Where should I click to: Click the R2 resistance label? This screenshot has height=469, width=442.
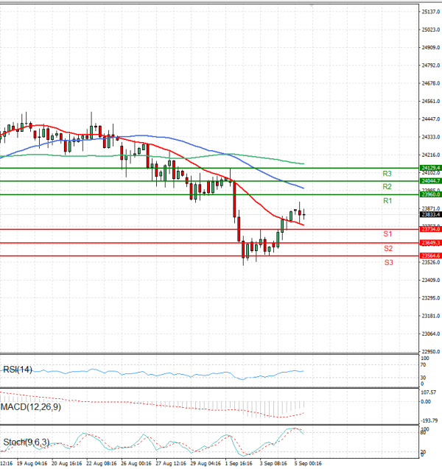click(387, 187)
